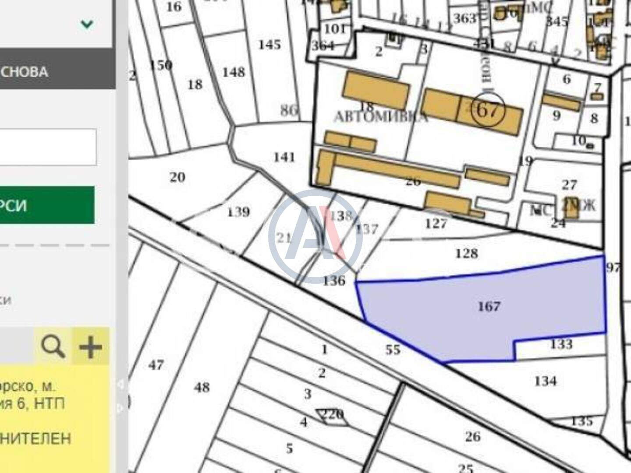Click the circled 67 quarter marker
Image resolution: width=631 pixels, height=473 pixels.
pos(489,110)
